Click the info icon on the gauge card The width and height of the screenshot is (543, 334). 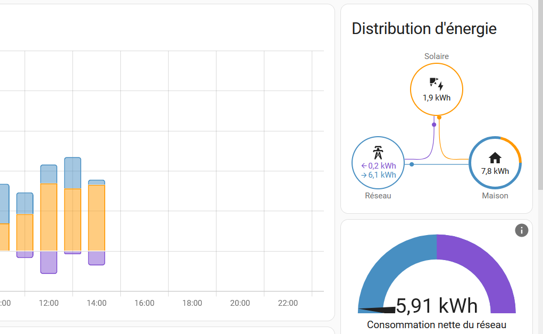pyautogui.click(x=522, y=230)
